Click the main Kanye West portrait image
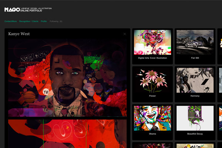 tap(67, 78)
